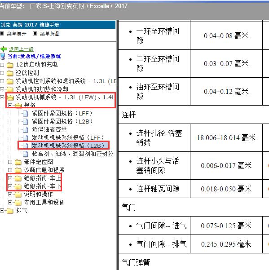Open 紧固件紧固规格（L2B）document

click(62, 122)
